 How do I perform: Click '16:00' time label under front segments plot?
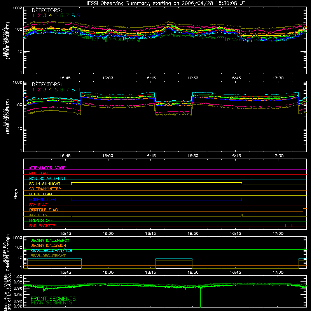pyautogui.click(x=108, y=78)
